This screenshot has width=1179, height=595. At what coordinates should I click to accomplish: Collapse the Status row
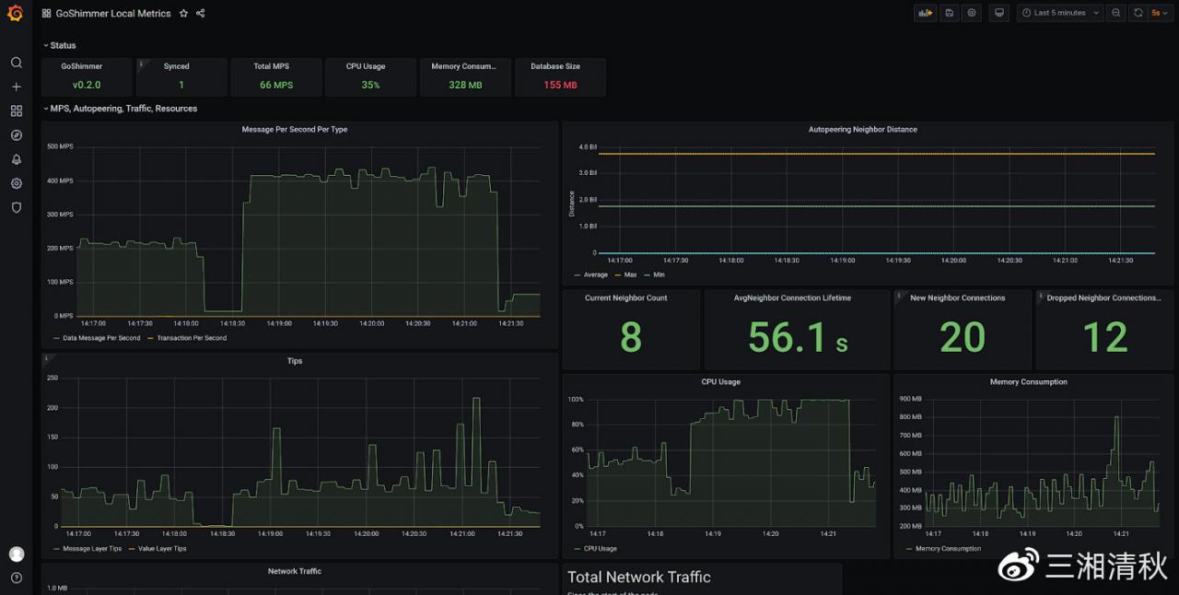(x=63, y=45)
